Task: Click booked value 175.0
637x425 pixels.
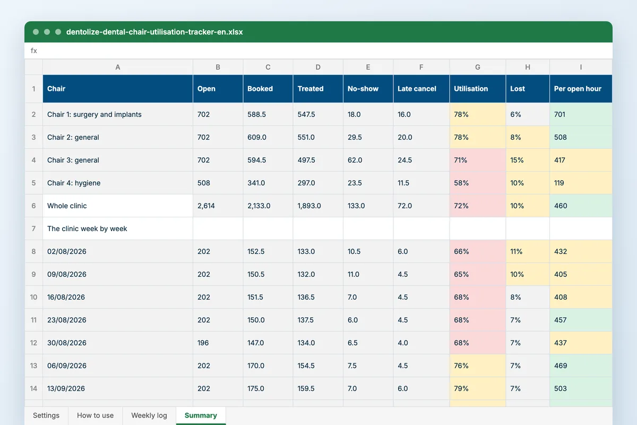Action: pyautogui.click(x=268, y=388)
